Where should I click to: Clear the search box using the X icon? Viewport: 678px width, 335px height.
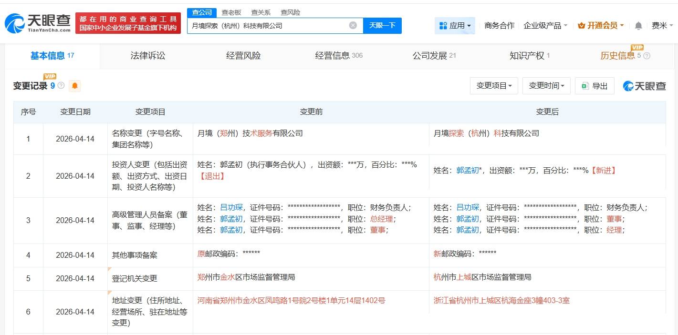coord(352,25)
